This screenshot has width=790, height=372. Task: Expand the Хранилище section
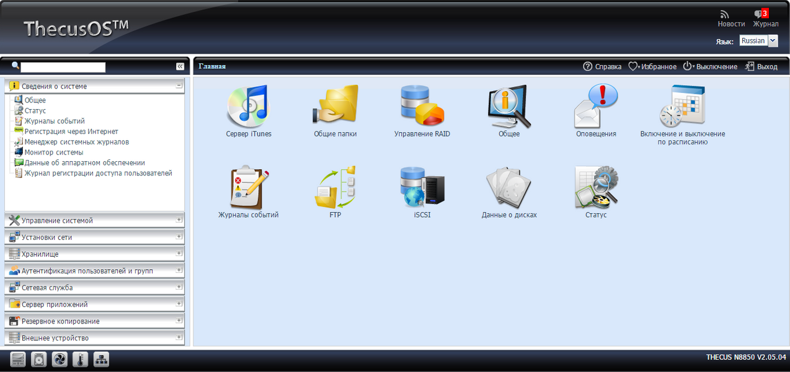coord(179,254)
